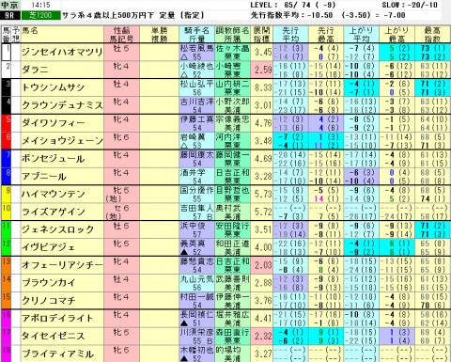This screenshot has height=362, width=451.
Task: Click the LEVEL: 65/ 74 text
Action: pos(281,5)
